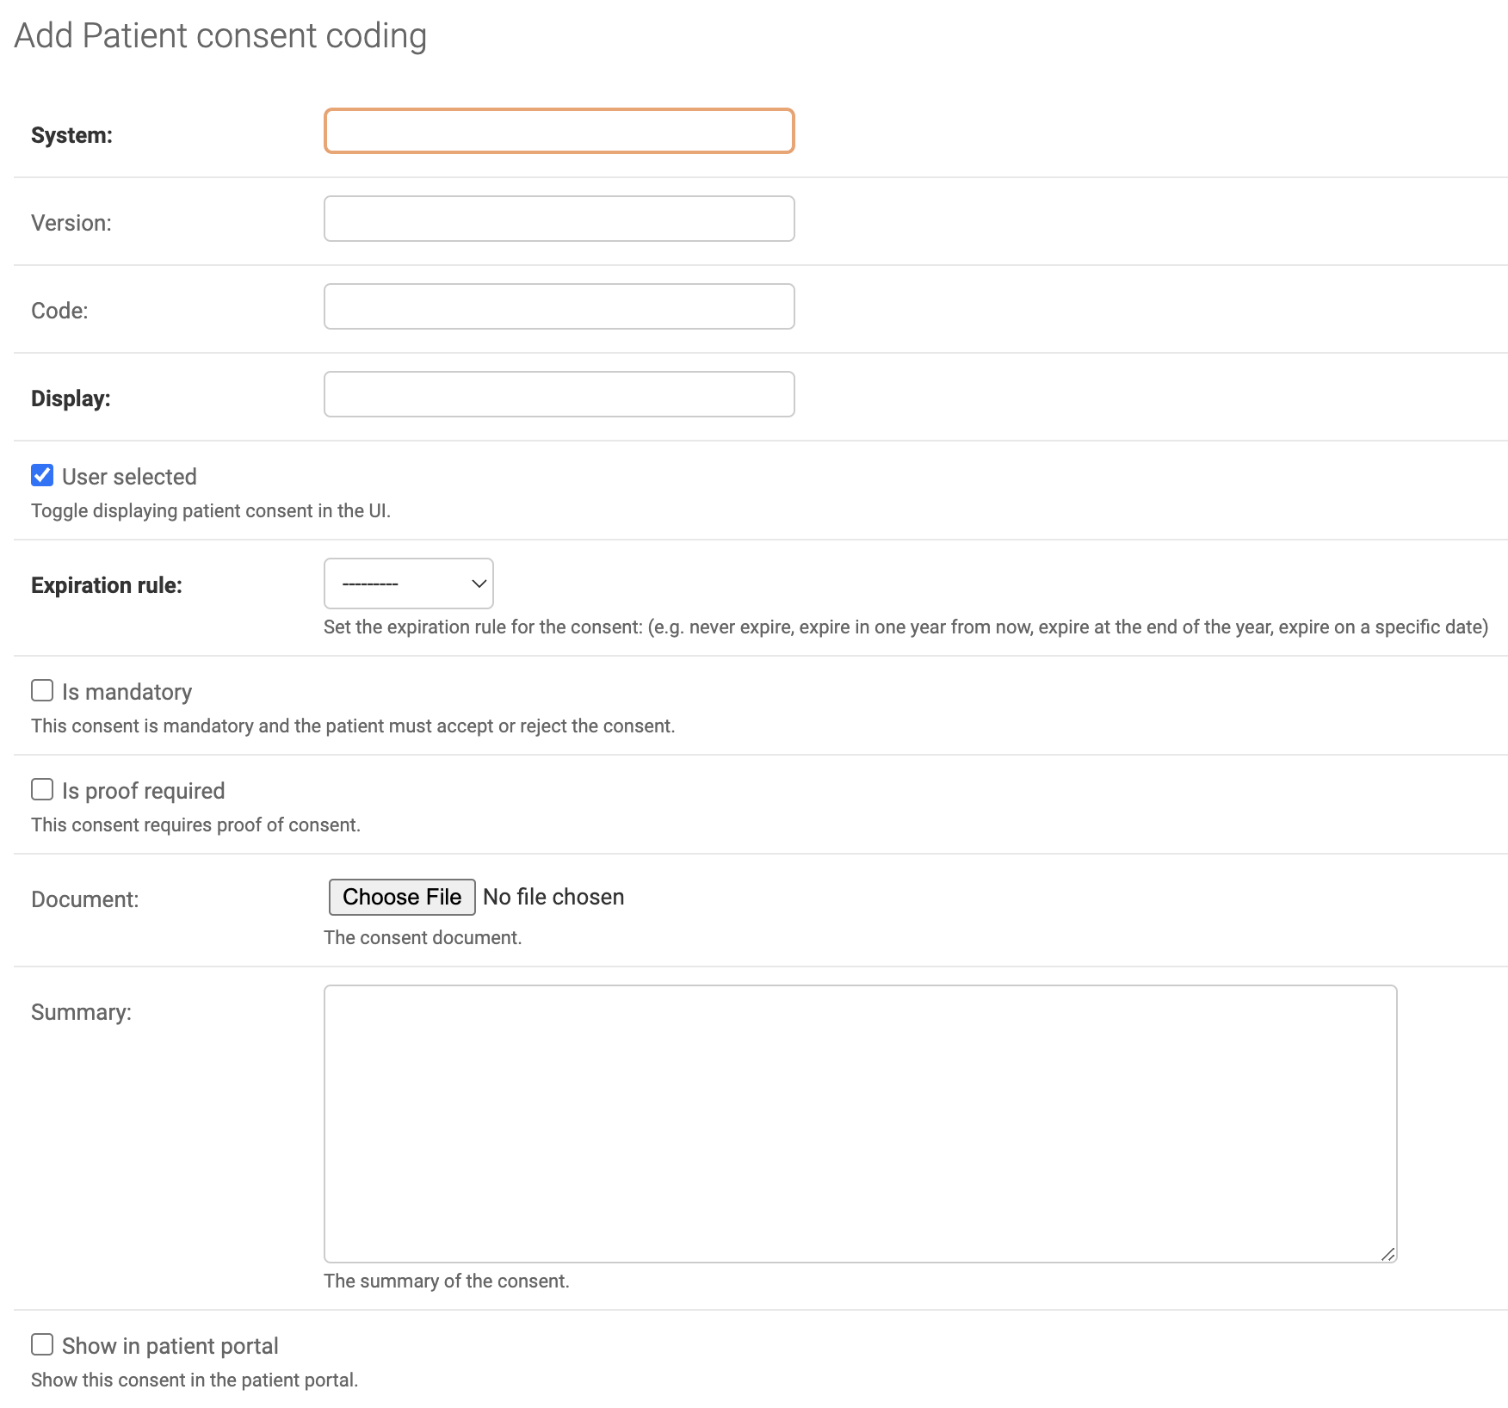Focus the Version input box

(559, 219)
